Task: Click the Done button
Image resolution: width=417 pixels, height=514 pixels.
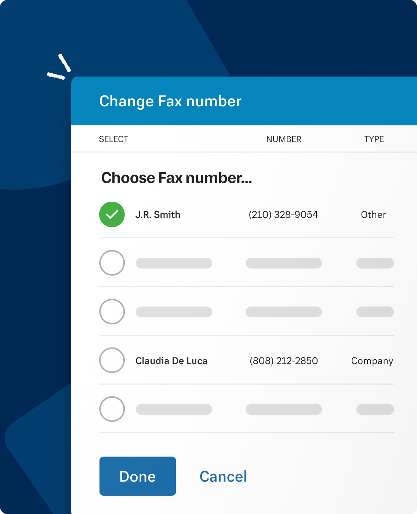Action: [138, 476]
